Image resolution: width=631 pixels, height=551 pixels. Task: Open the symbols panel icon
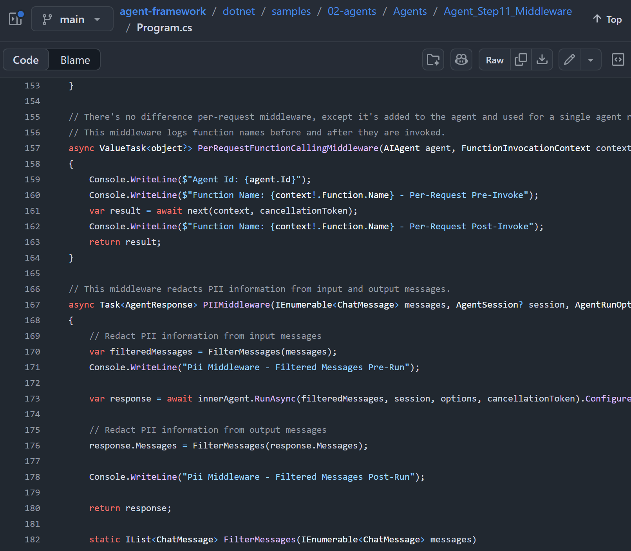[x=618, y=59]
